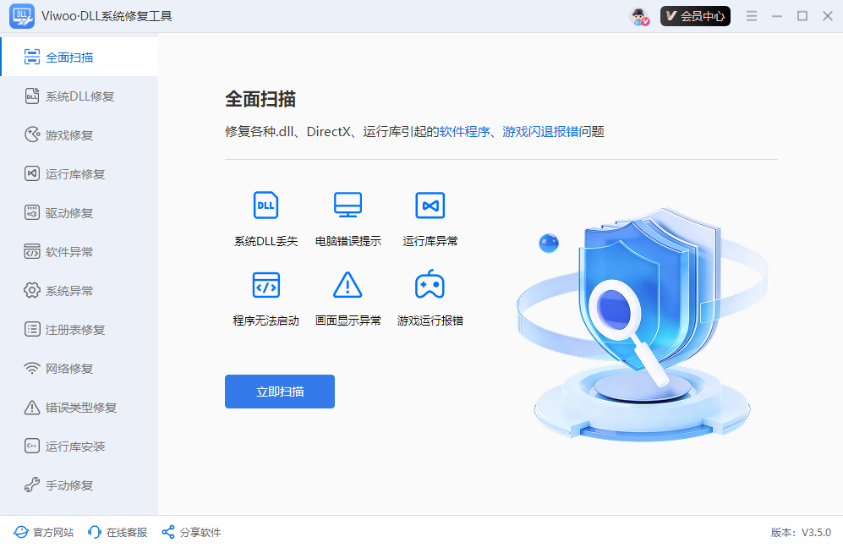Open the 驱动修复 driver repair section
Screen dimensions: 843x548
(x=30, y=212)
